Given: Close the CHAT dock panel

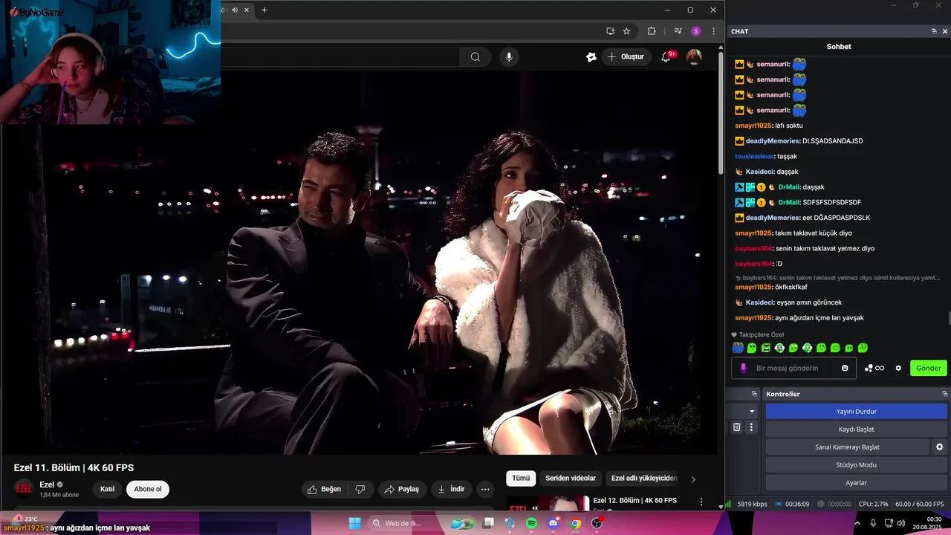Looking at the screenshot, I should tap(945, 31).
